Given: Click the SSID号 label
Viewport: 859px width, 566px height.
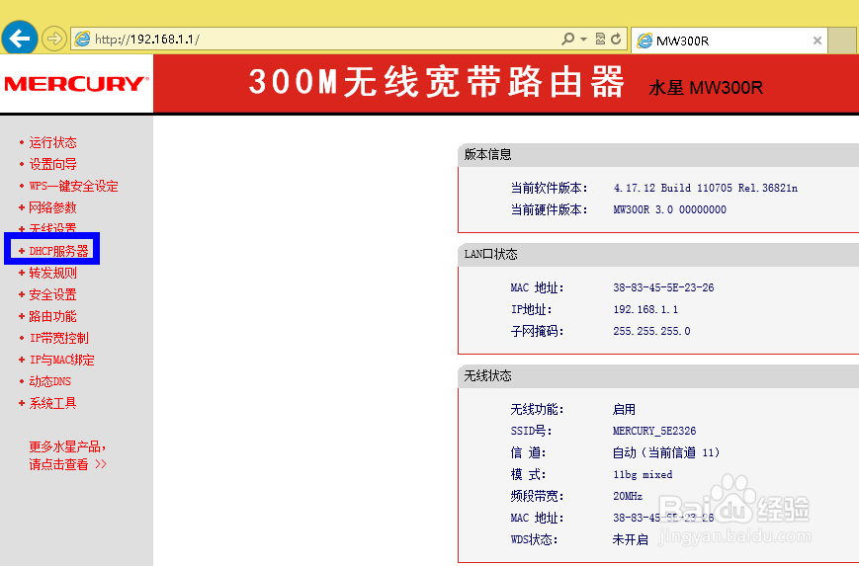Looking at the screenshot, I should 531,431.
